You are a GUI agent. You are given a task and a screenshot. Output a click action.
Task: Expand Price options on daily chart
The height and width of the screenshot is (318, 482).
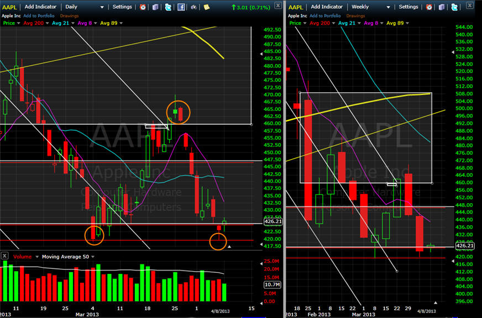pos(18,23)
